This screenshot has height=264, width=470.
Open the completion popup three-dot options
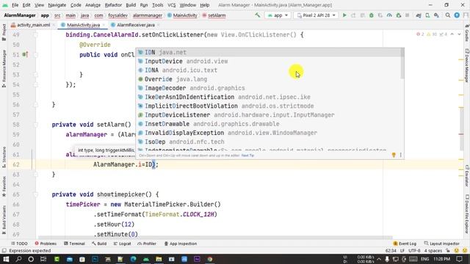point(400,155)
